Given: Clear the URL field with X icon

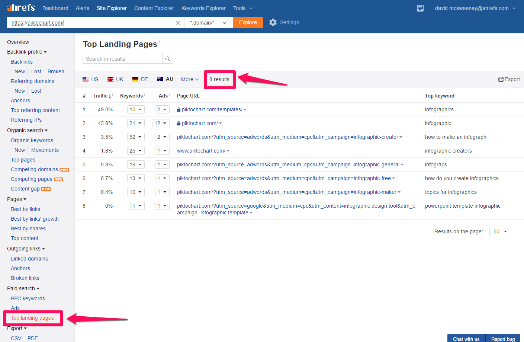Looking at the screenshot, I should tap(178, 23).
